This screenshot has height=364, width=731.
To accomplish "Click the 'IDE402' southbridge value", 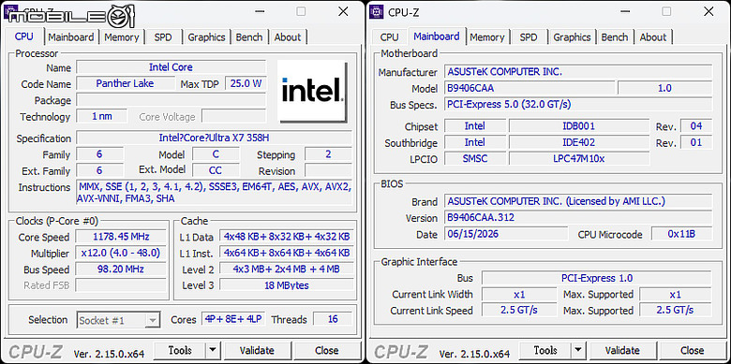I will [579, 142].
